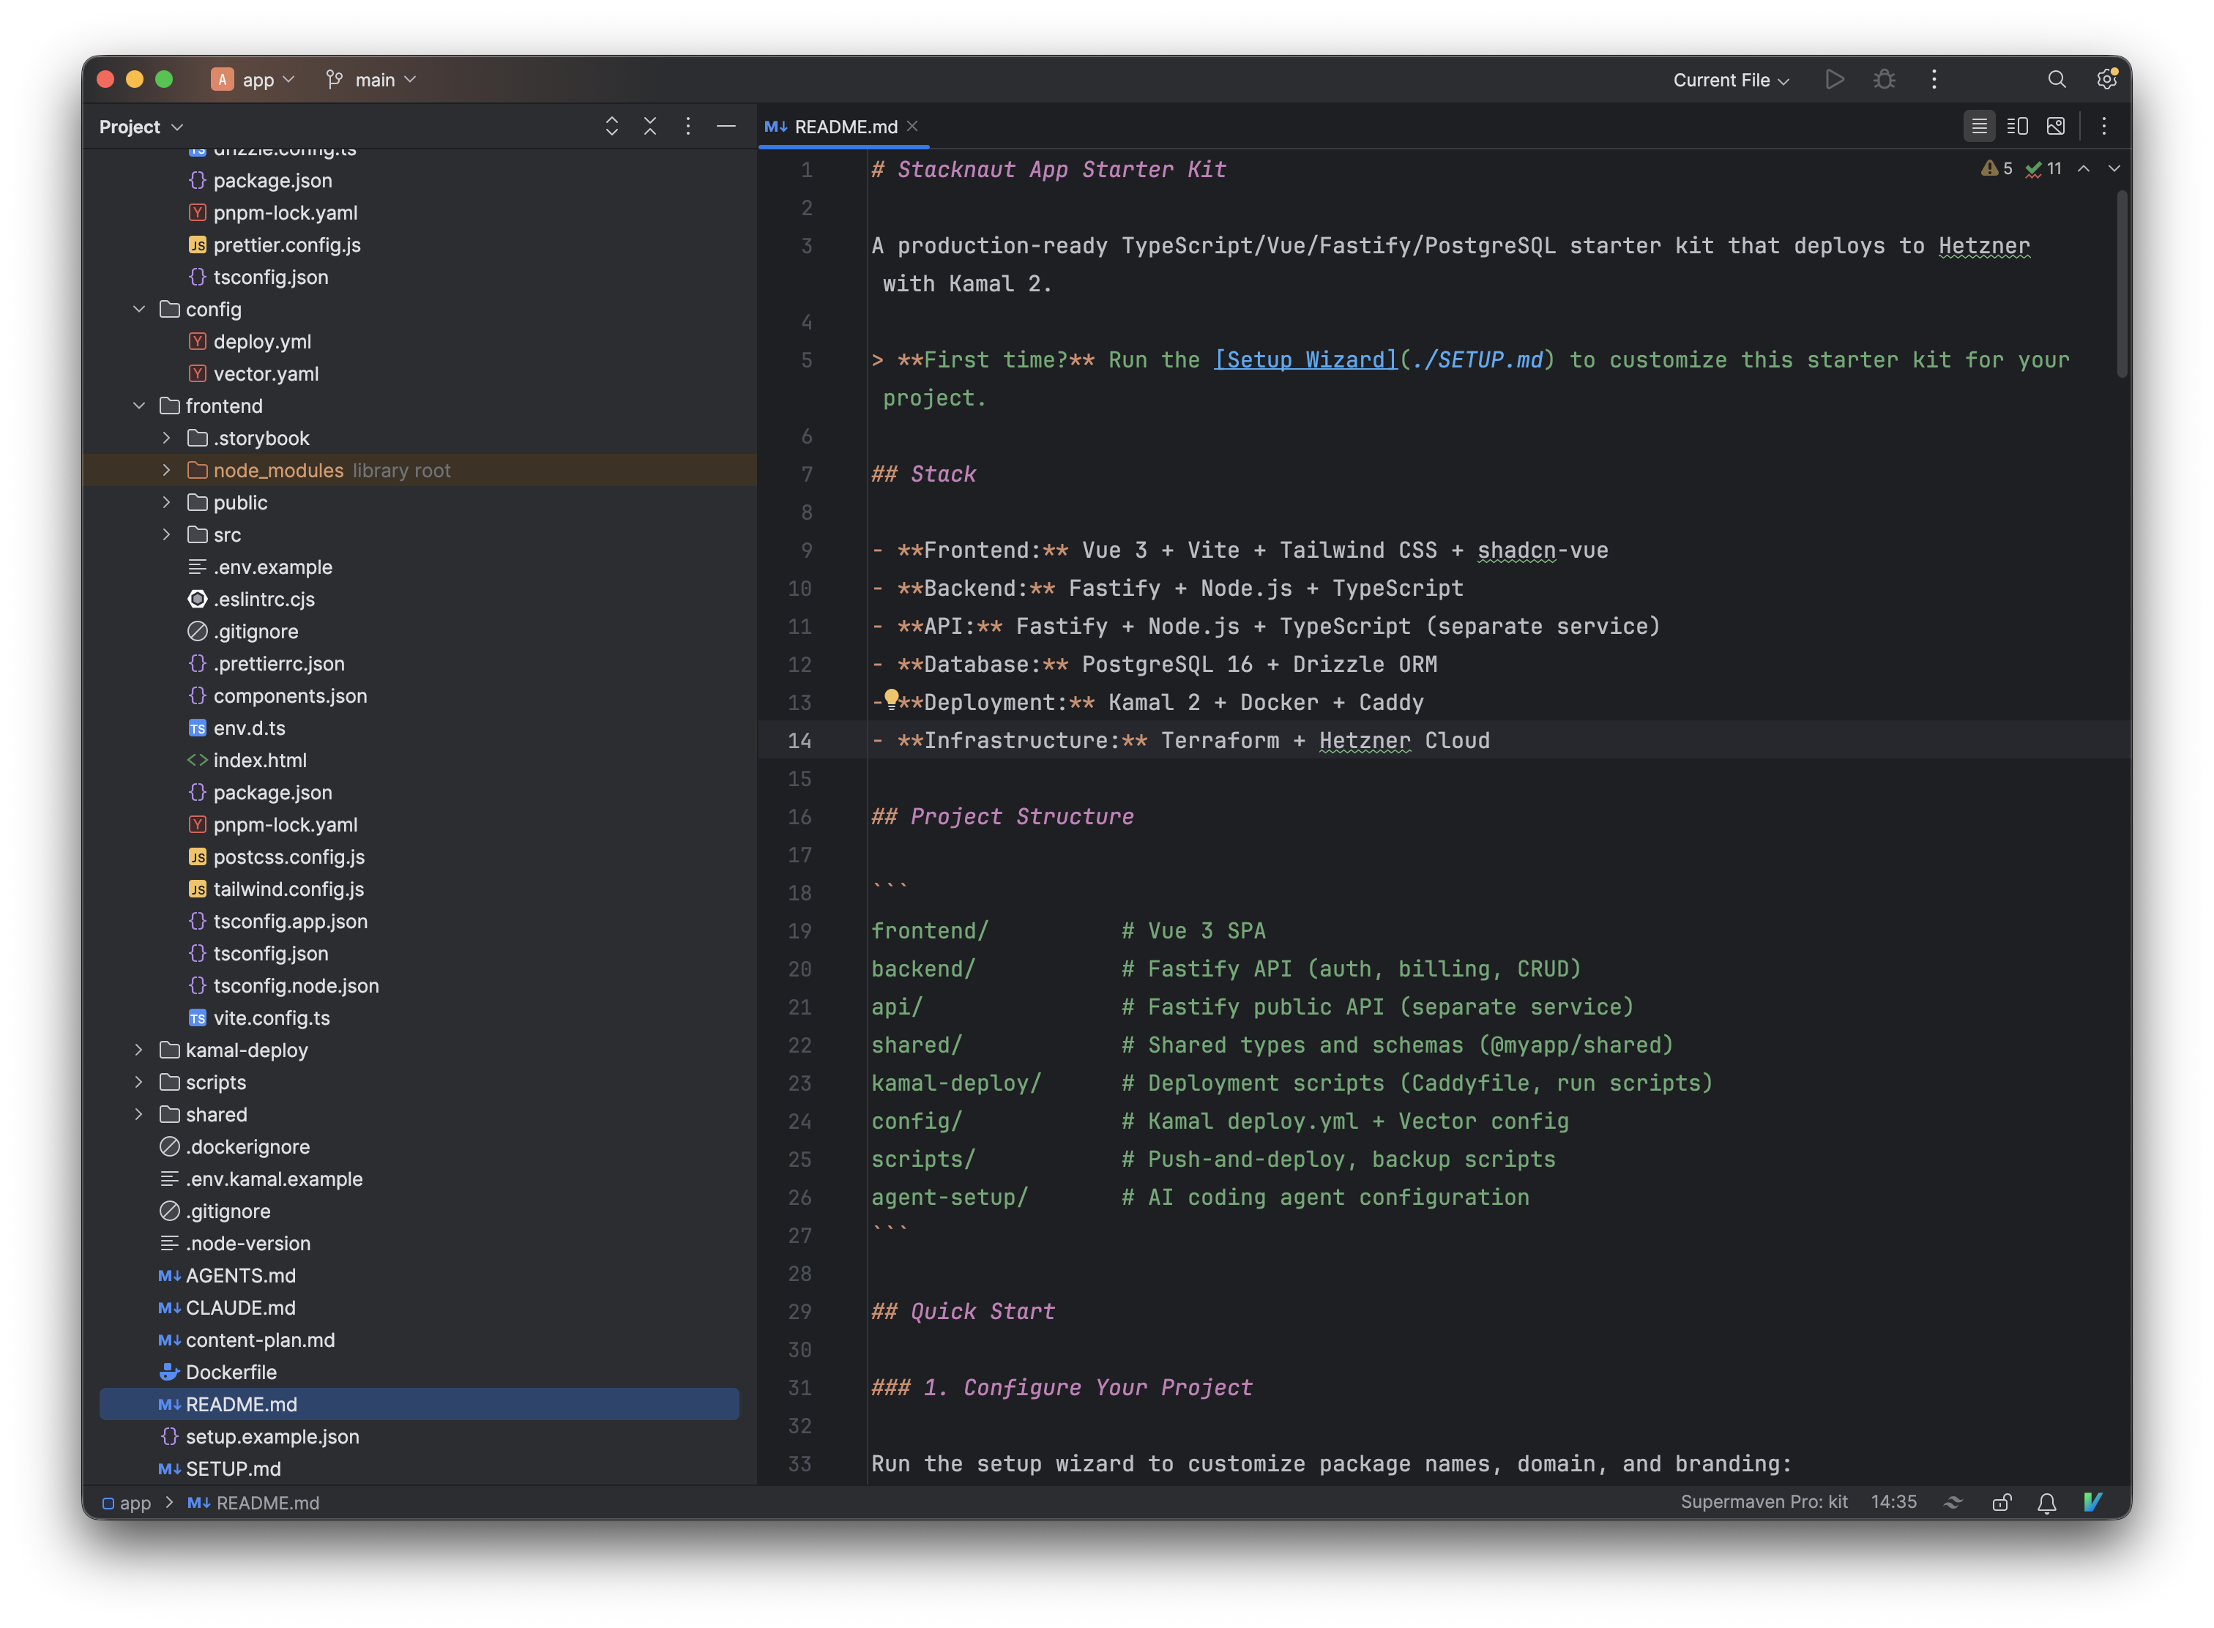The height and width of the screenshot is (1628, 2214).
Task: Collapse all nodes in the Project tree
Action: click(x=649, y=126)
